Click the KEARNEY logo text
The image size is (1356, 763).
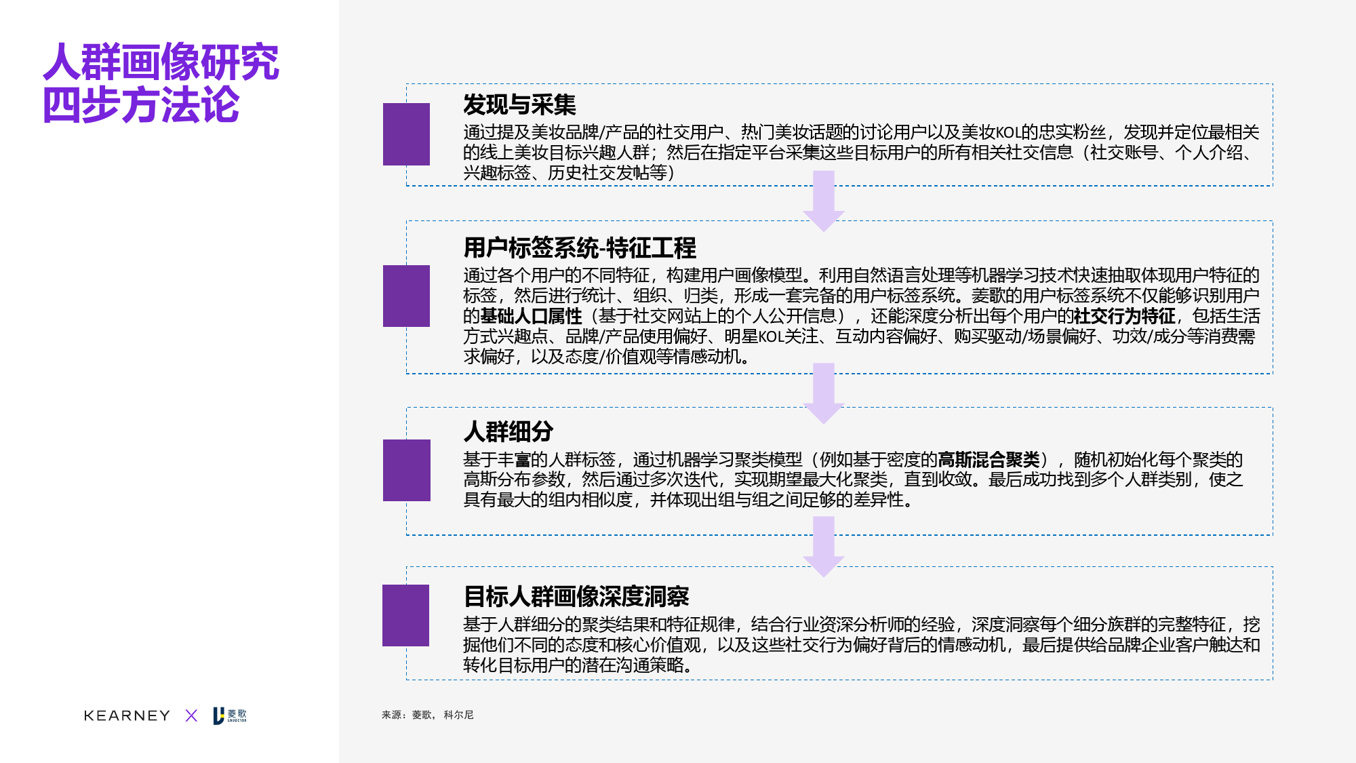coord(127,716)
